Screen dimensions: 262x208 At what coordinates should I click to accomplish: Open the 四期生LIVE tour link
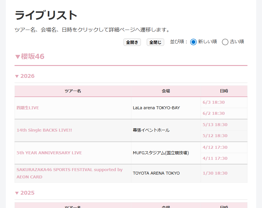tap(28, 108)
